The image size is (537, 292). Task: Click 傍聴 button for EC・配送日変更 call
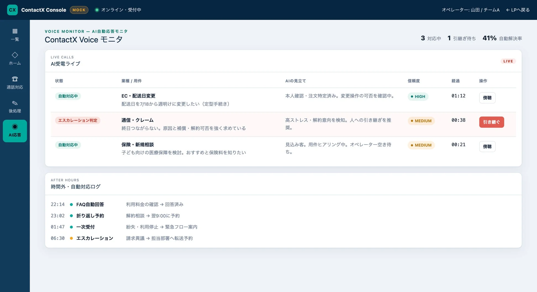487,98
